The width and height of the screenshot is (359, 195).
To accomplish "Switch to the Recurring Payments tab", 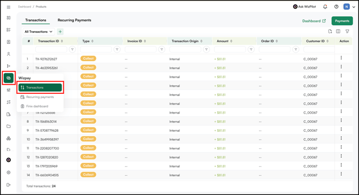I will point(74,20).
